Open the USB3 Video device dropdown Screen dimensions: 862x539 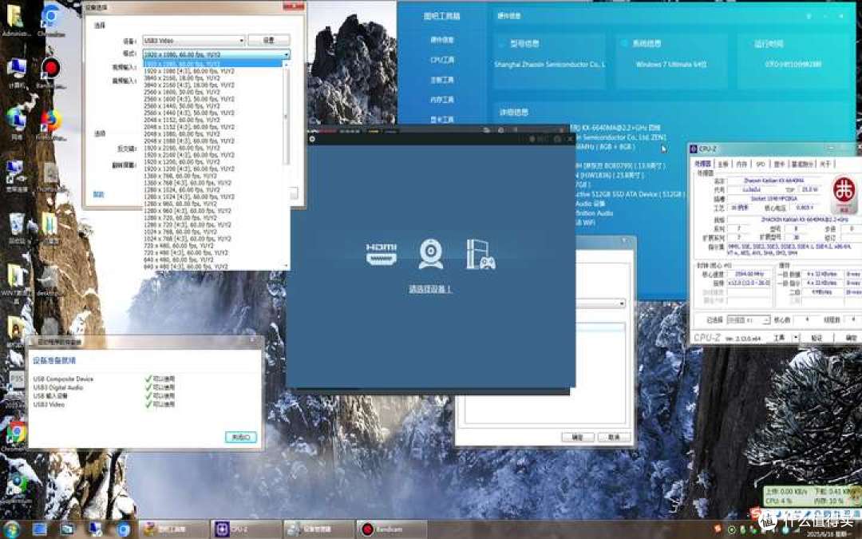coord(193,41)
